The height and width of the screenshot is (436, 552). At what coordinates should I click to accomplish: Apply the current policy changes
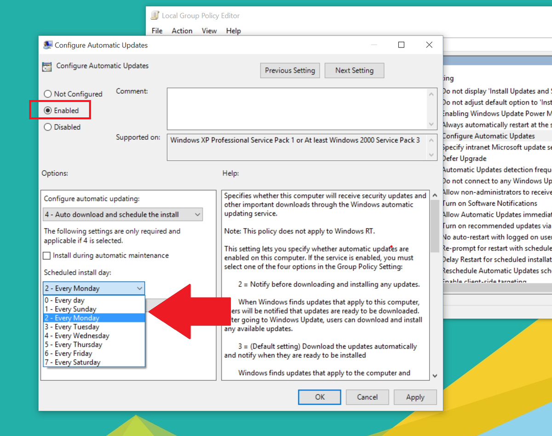[415, 397]
